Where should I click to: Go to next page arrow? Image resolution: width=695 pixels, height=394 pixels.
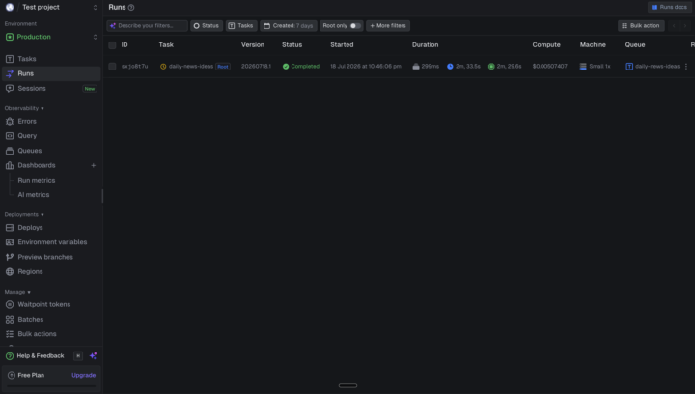[x=685, y=26]
